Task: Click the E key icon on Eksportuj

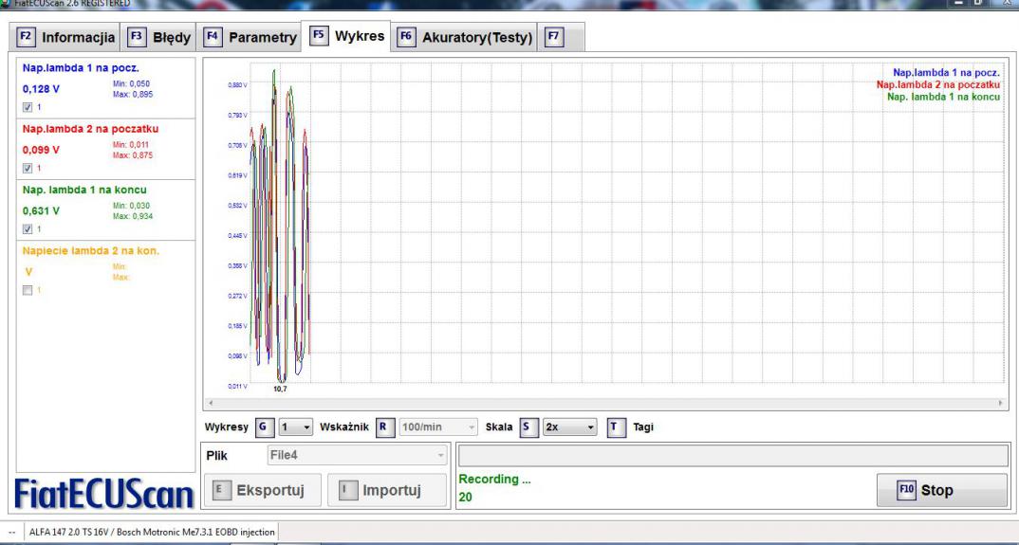Action: point(222,490)
